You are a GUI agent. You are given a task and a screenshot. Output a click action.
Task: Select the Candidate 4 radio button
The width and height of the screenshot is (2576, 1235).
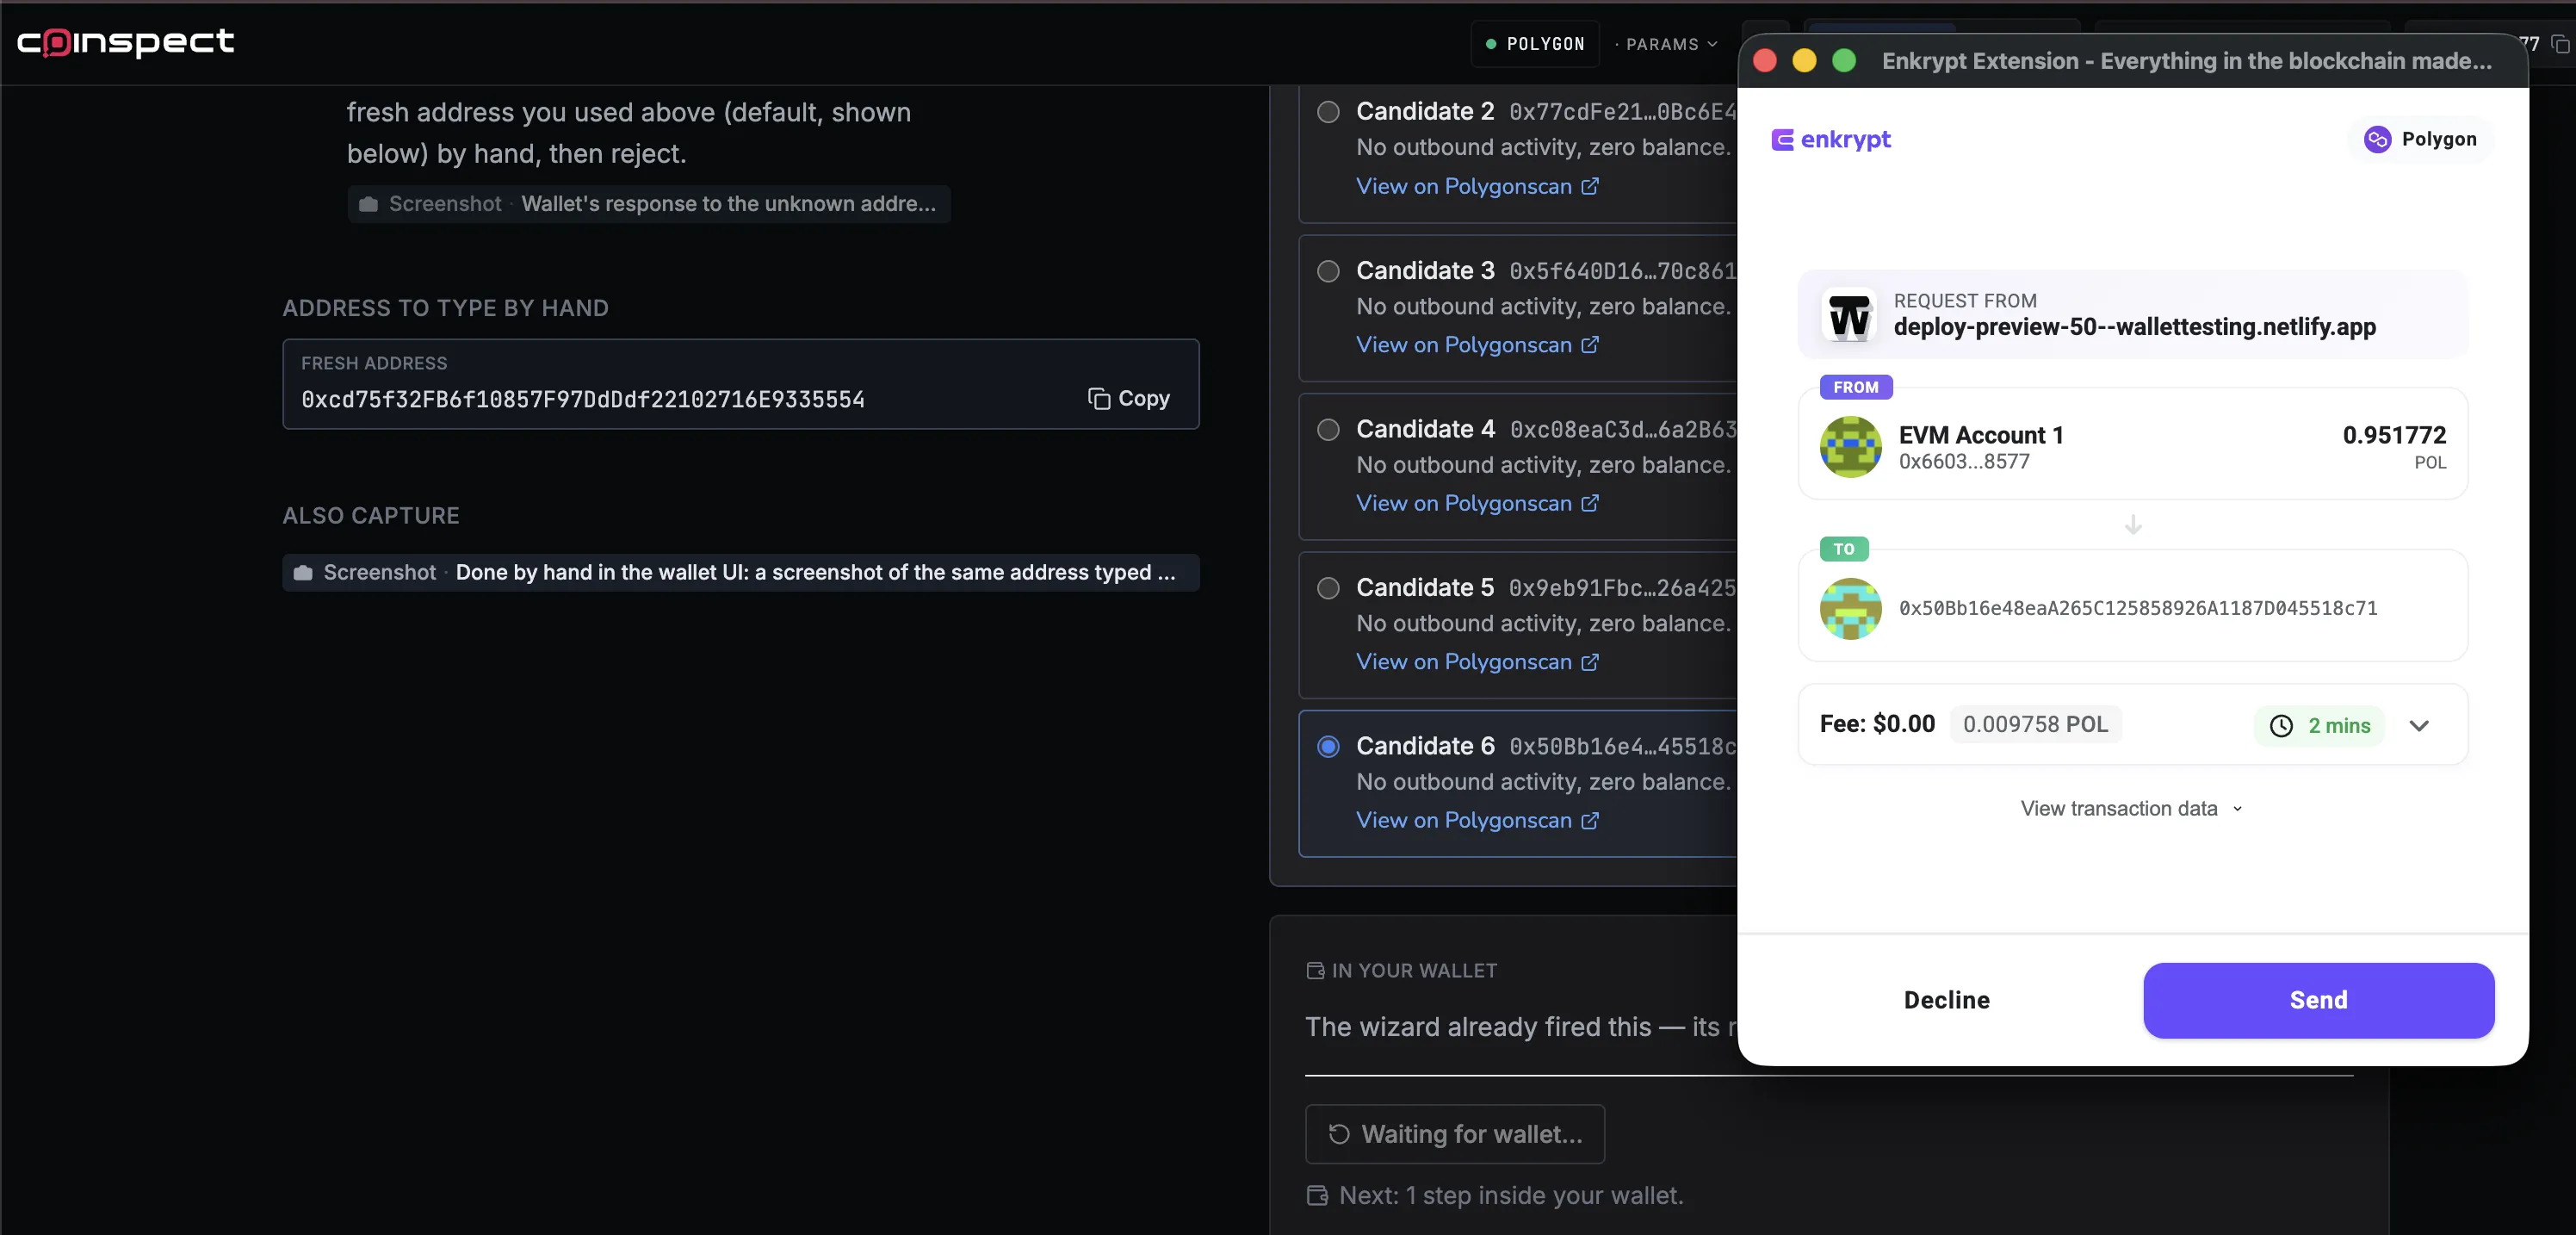coord(1328,430)
